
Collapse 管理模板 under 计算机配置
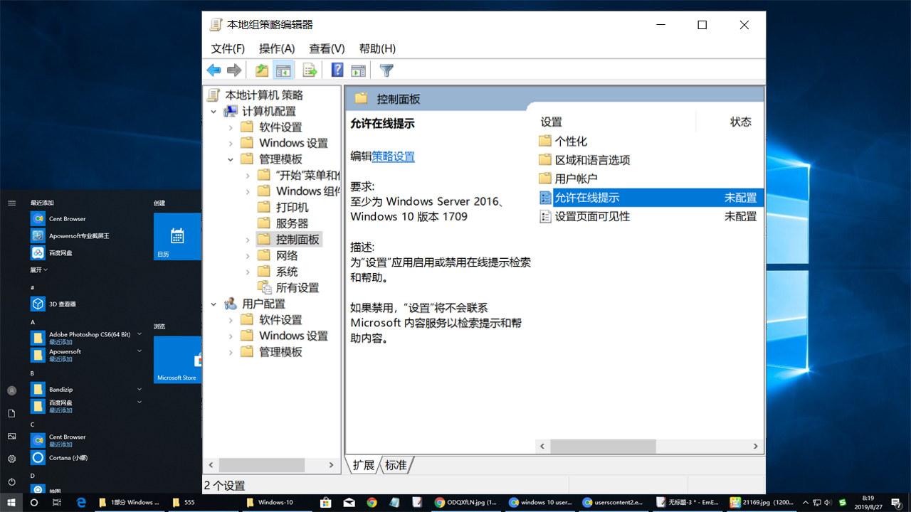[x=231, y=159]
